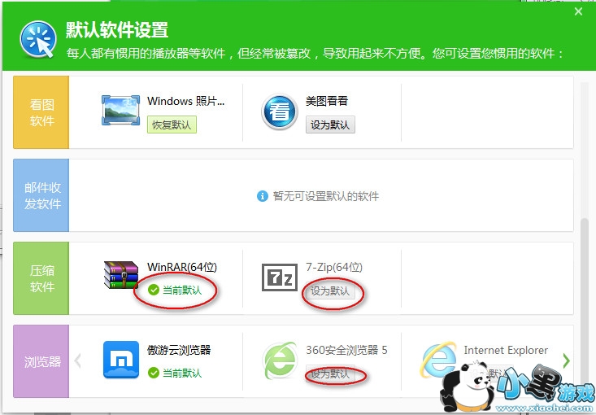Click the Windows Photo Viewer icon
This screenshot has width=596, height=415.
[x=121, y=111]
